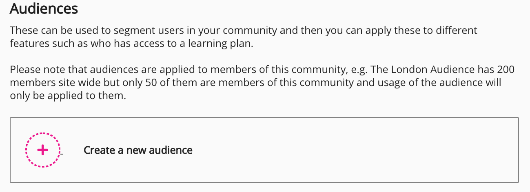Click the small dash beside the plus circle
The height and width of the screenshot is (192, 530).
(62, 154)
